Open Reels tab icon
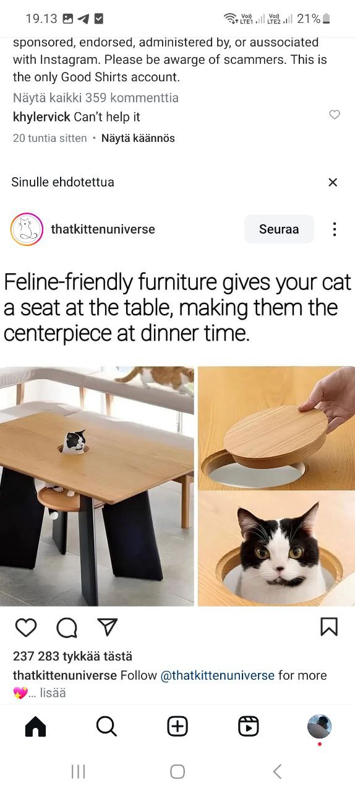This screenshot has height=793, width=355. click(x=248, y=726)
